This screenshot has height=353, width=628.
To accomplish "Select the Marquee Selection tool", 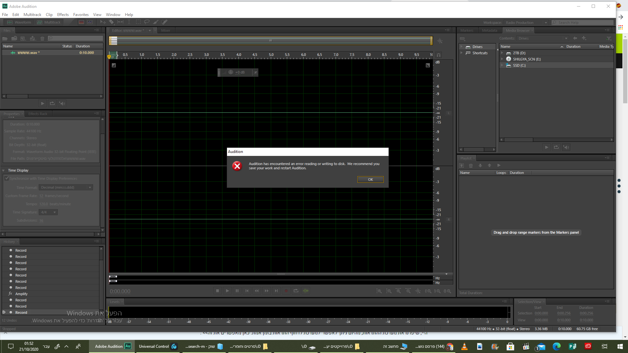I will [x=138, y=22].
